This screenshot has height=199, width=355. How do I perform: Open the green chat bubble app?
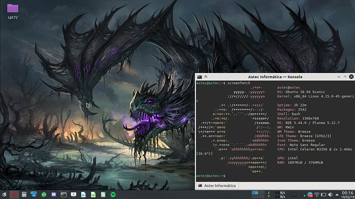[44, 194]
